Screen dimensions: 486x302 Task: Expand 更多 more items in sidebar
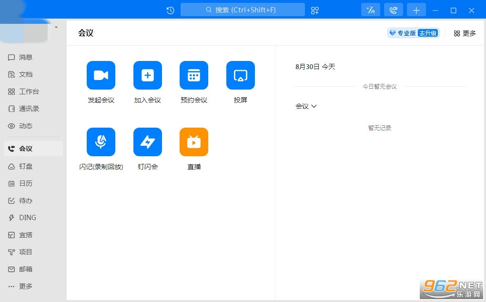pyautogui.click(x=33, y=286)
